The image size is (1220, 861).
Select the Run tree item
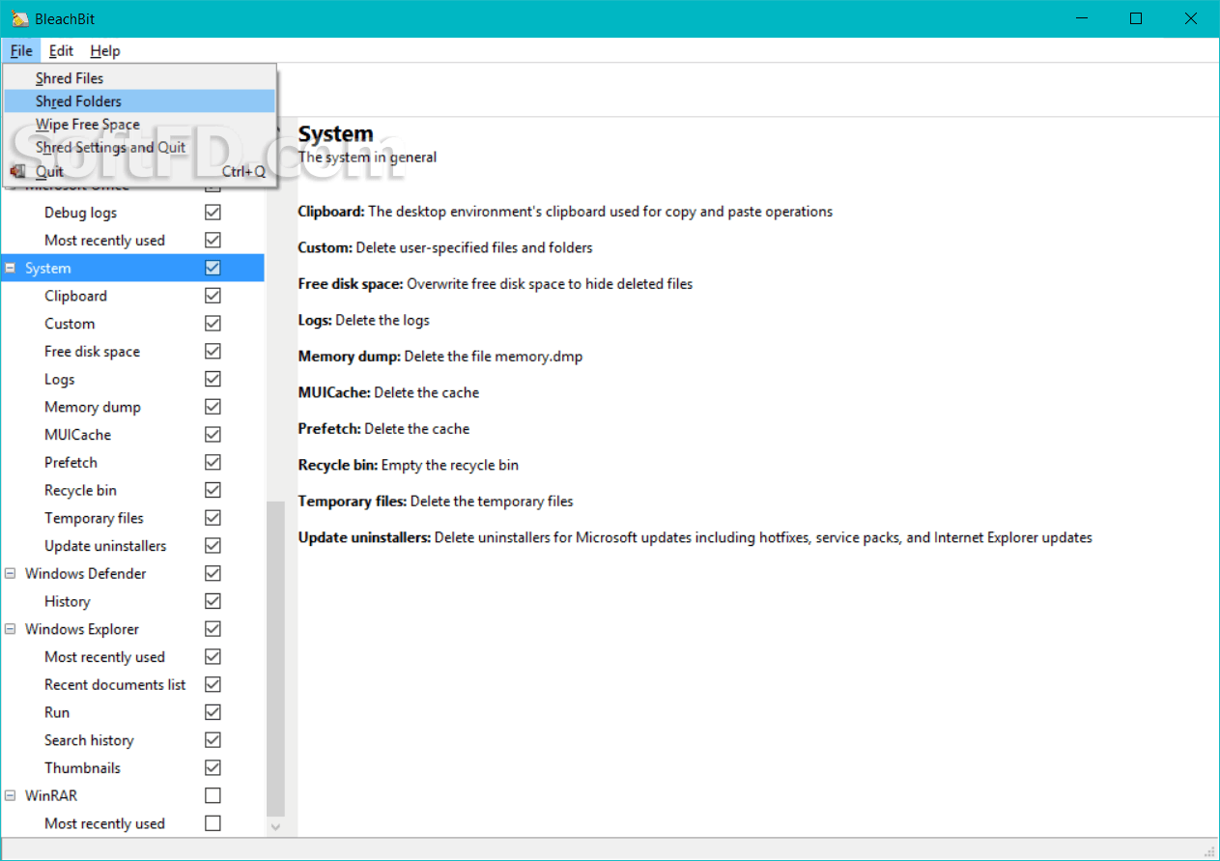pyautogui.click(x=57, y=712)
